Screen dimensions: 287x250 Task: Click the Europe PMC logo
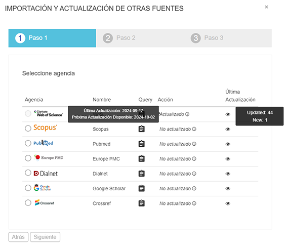point(48,158)
